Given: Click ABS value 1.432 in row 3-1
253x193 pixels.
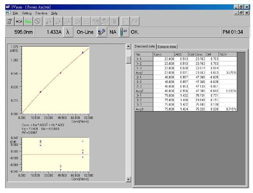Looking at the screenshot, I should 181,95.
